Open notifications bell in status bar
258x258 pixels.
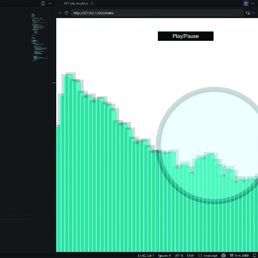(x=254, y=255)
